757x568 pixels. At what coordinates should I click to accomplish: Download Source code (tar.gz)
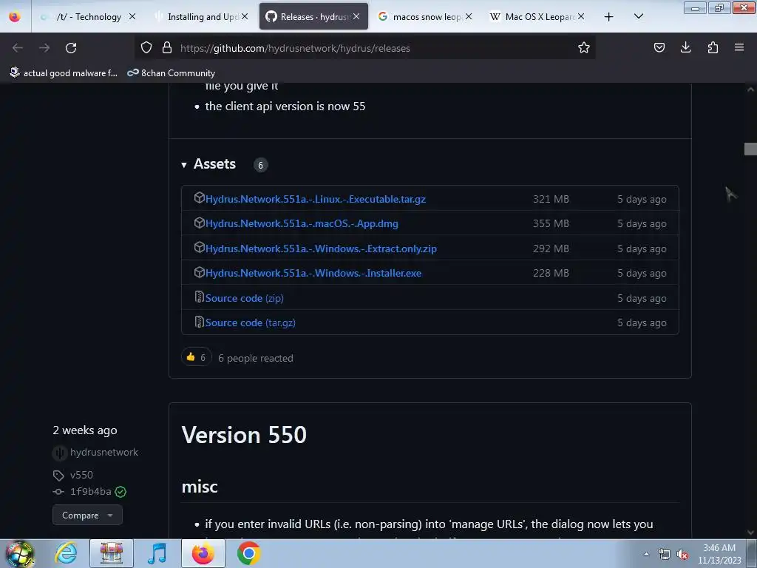[x=250, y=322]
